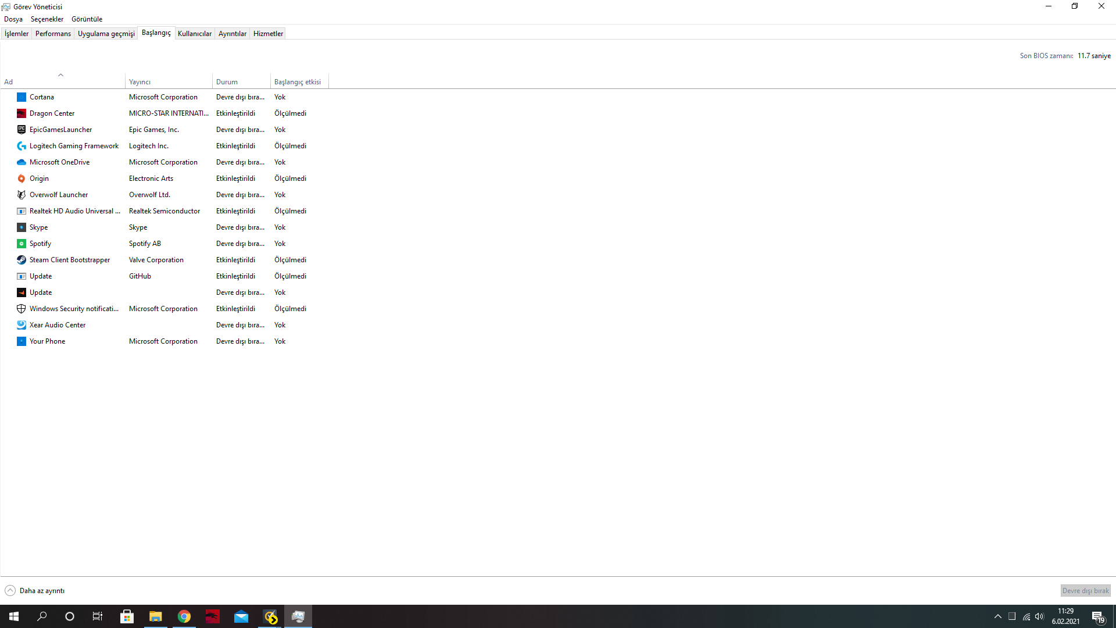Show hidden tray icons chevron
This screenshot has height=628, width=1116.
[x=998, y=616]
